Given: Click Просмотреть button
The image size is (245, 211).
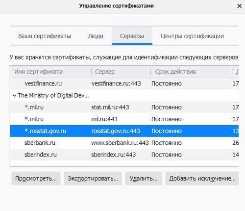Looking at the screenshot, I should (36, 179).
